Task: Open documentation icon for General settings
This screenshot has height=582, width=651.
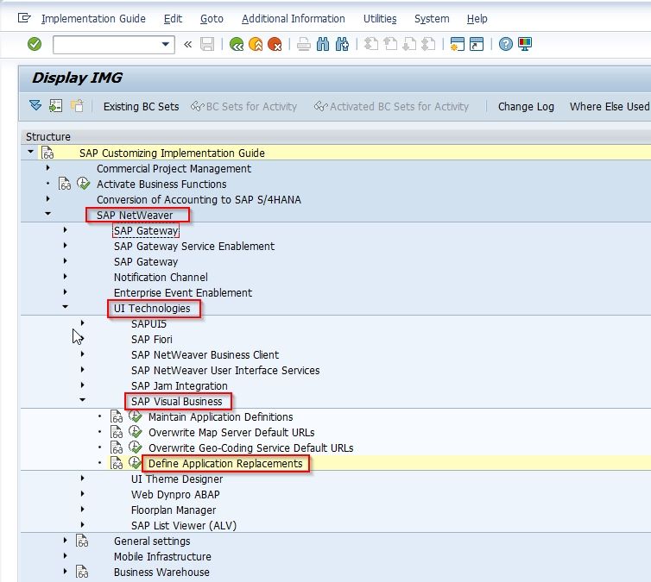Action: tap(82, 541)
